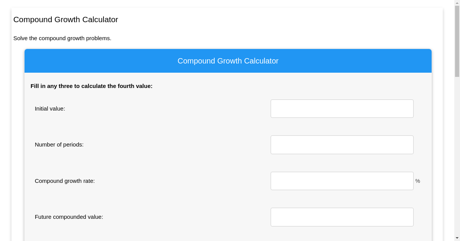Screen dimensions: 460x241
Task: Click the up arrow of the scrollbar
Action: pyautogui.click(x=457, y=3)
